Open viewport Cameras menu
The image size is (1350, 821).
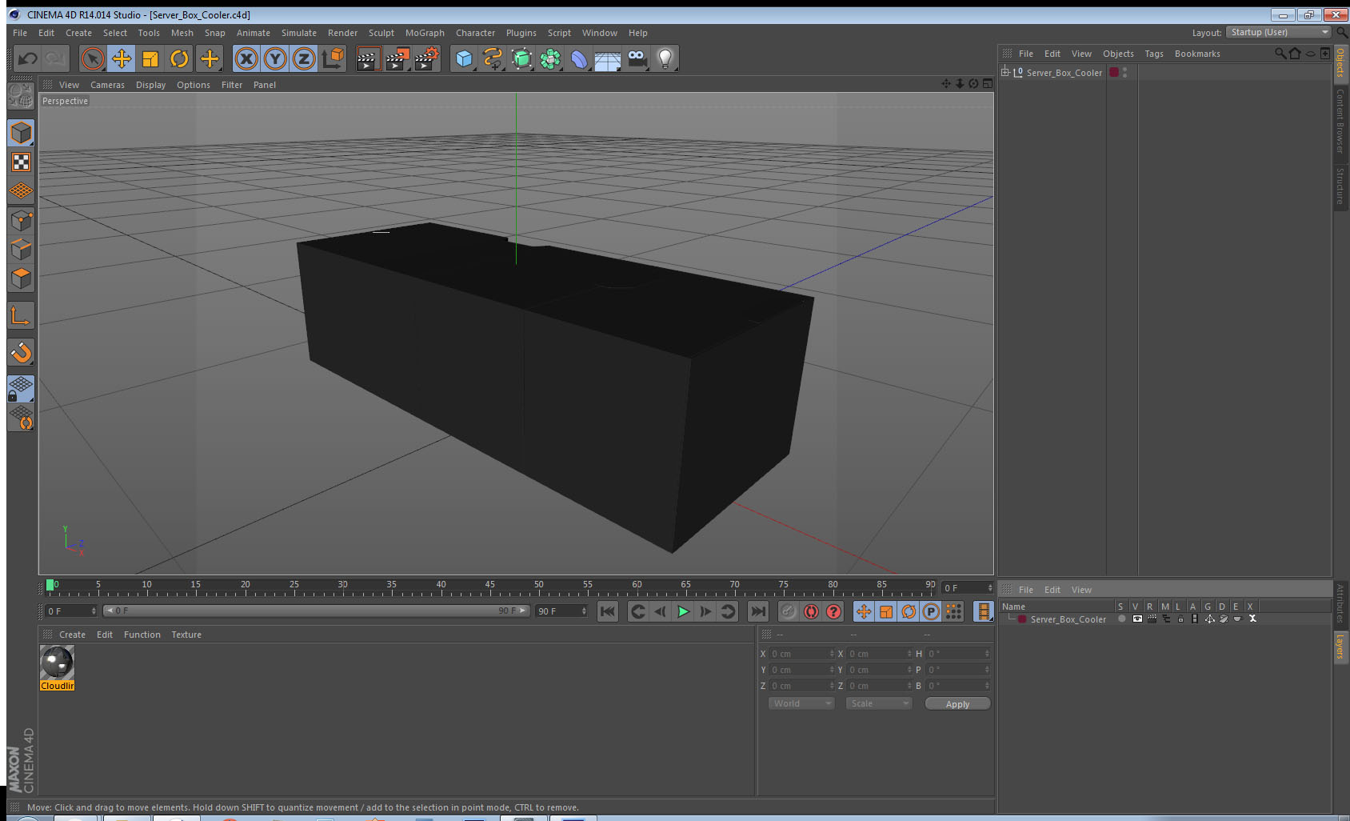(107, 85)
